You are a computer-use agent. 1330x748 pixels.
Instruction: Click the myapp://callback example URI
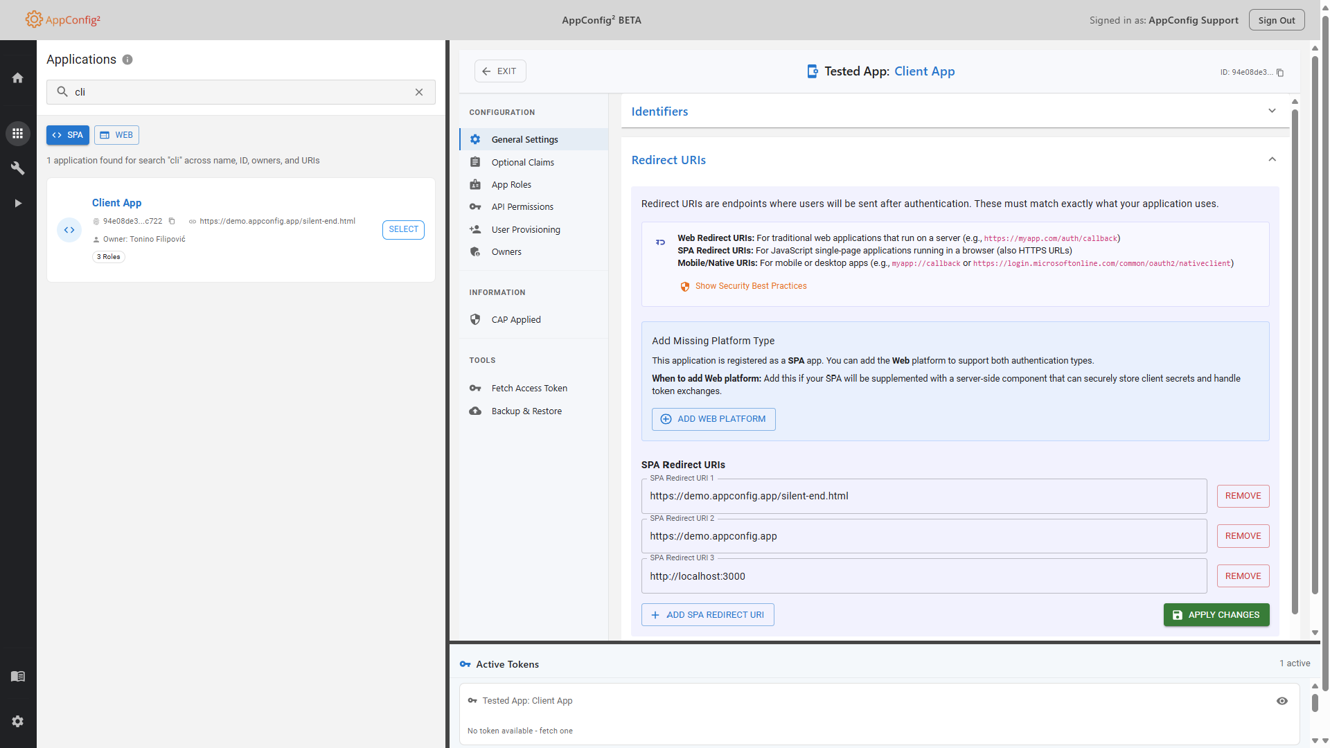[925, 263]
